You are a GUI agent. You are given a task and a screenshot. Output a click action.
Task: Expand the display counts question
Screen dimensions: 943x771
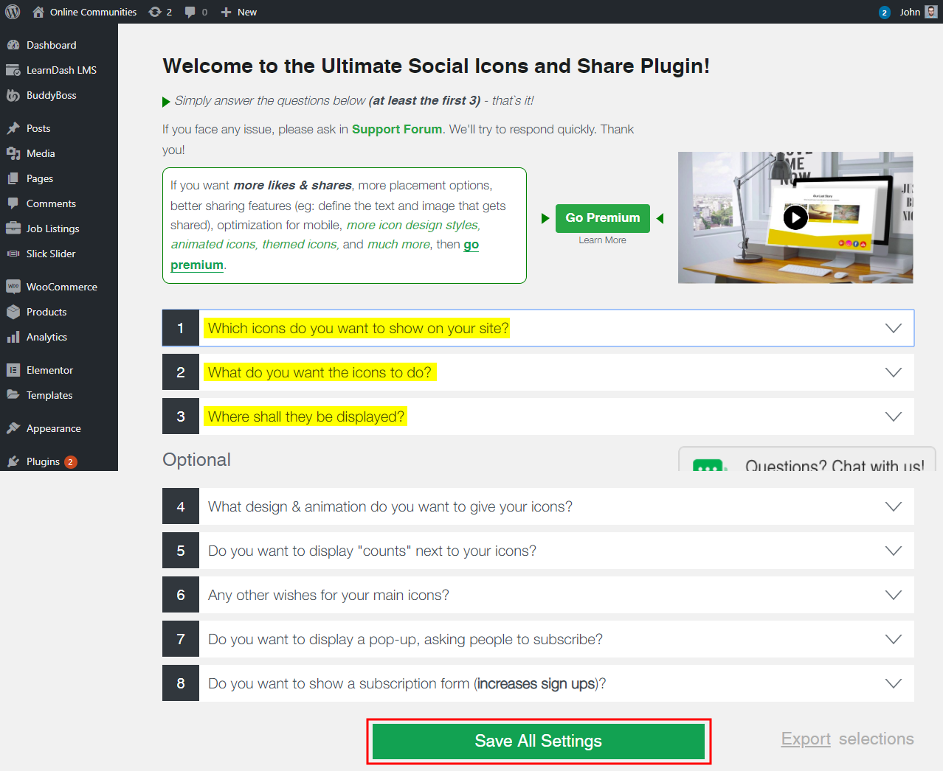(893, 551)
